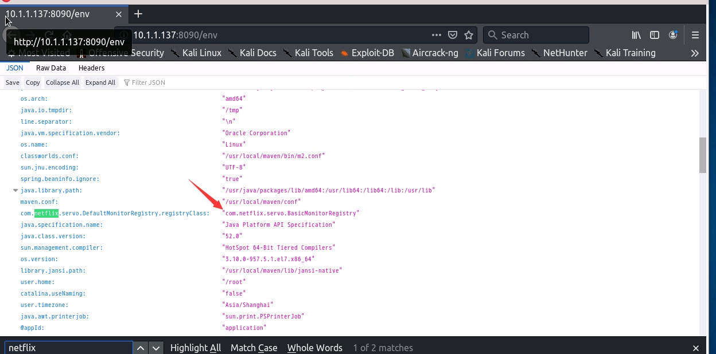
Task: Switch to the JSON tab
Action: tap(15, 68)
